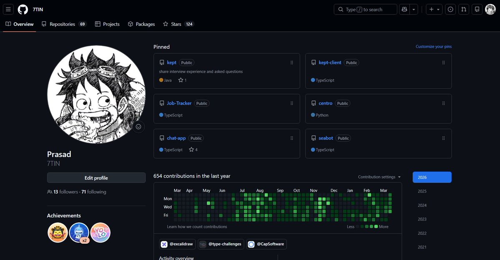Open the @type-challenges organization chip
The height and width of the screenshot is (260, 500).
pyautogui.click(x=221, y=244)
